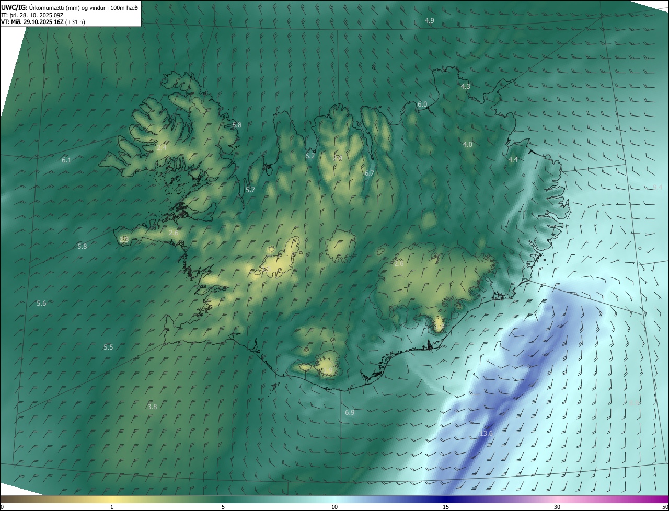Screen dimensions: 669x511
Task: Click the 5.8 value beside the Westfjords coast
Action: click(237, 125)
